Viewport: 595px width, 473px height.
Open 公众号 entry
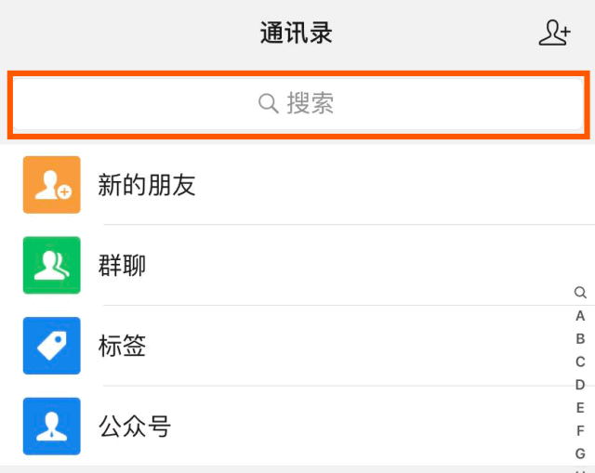(135, 427)
